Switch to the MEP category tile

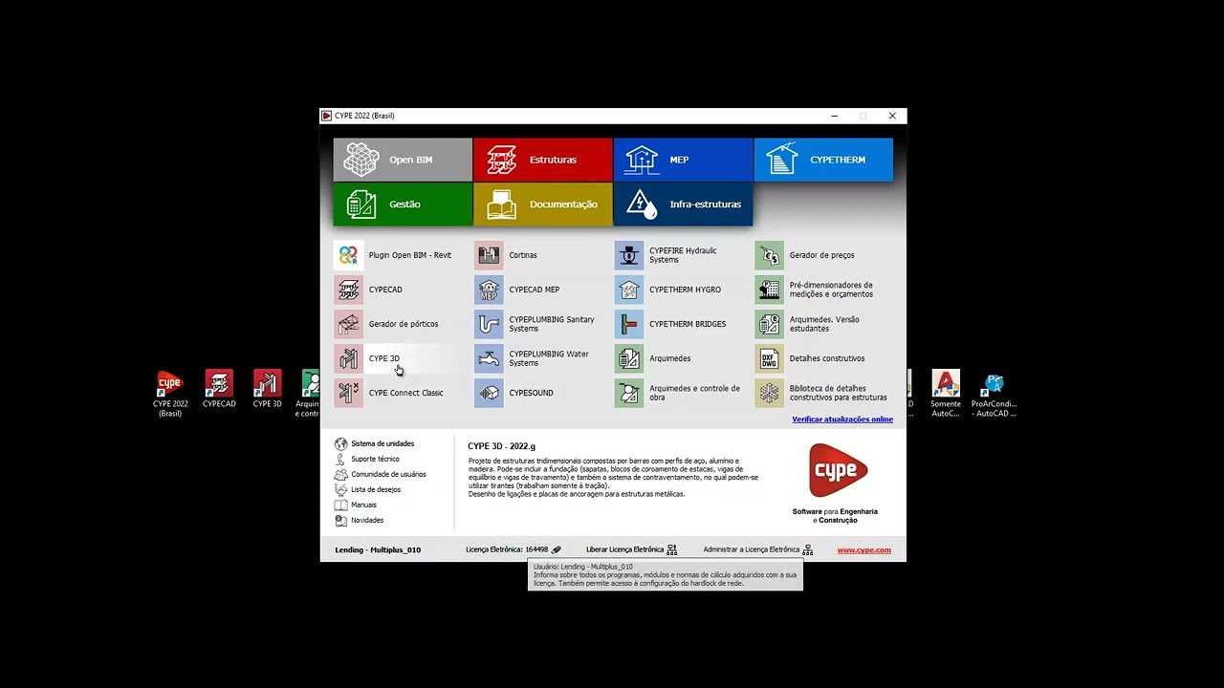(x=683, y=160)
